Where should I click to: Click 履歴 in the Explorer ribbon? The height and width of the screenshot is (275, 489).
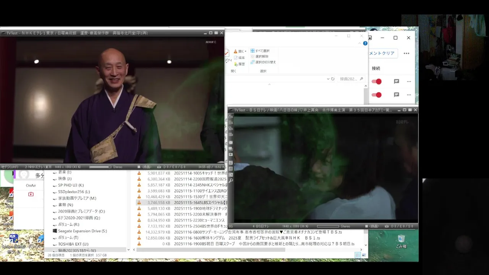tap(239, 64)
